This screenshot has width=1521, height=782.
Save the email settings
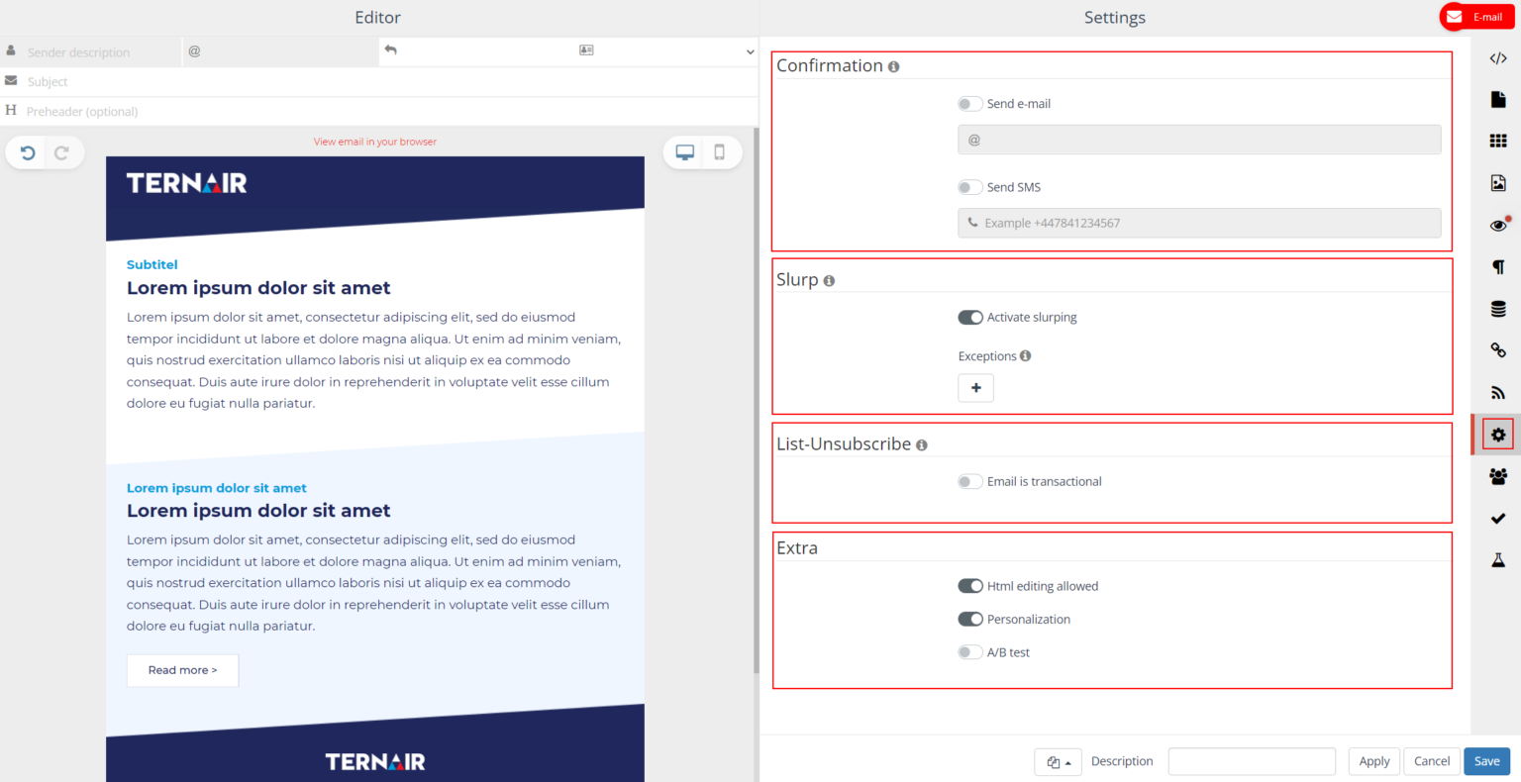pos(1487,761)
